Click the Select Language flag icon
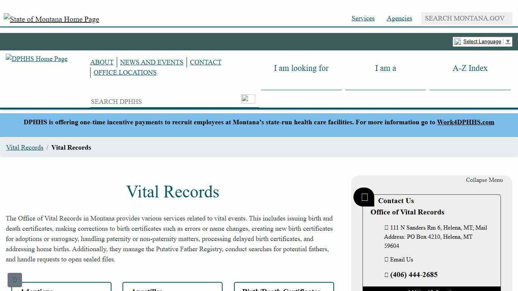The image size is (518, 291). 457,42
